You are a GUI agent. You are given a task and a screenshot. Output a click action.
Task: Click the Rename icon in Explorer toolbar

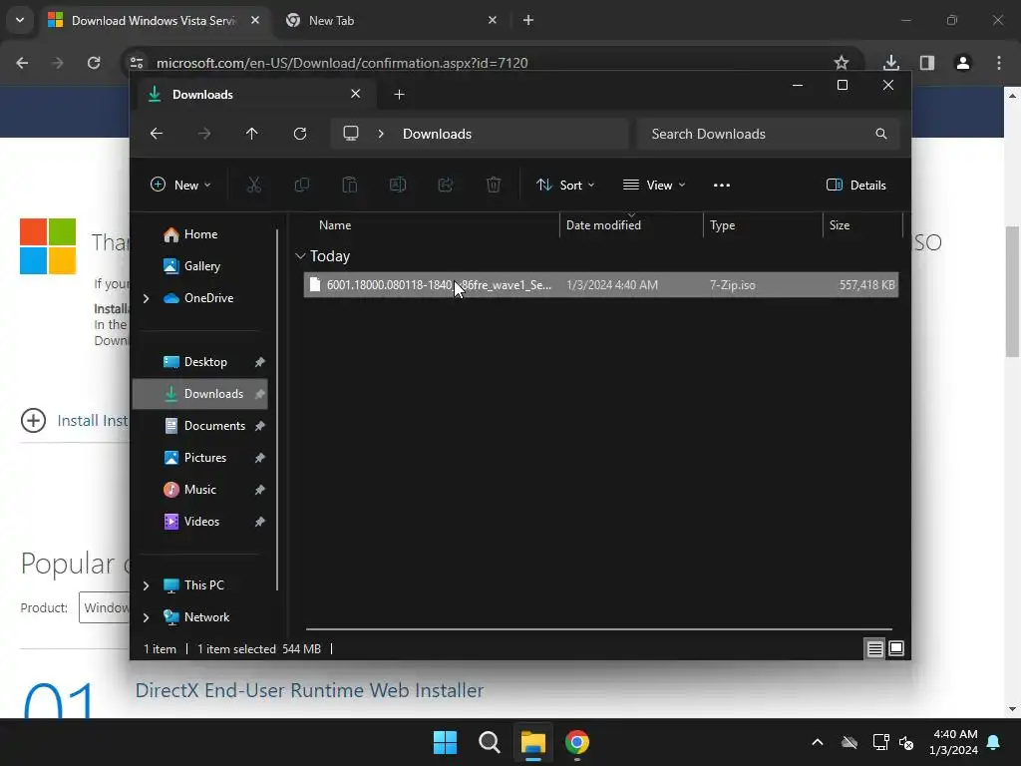[398, 185]
